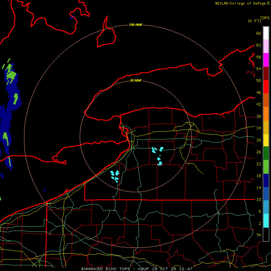Click the dark orange legend swatch beside 46
This screenshot has width=271, height=271.
[266, 100]
